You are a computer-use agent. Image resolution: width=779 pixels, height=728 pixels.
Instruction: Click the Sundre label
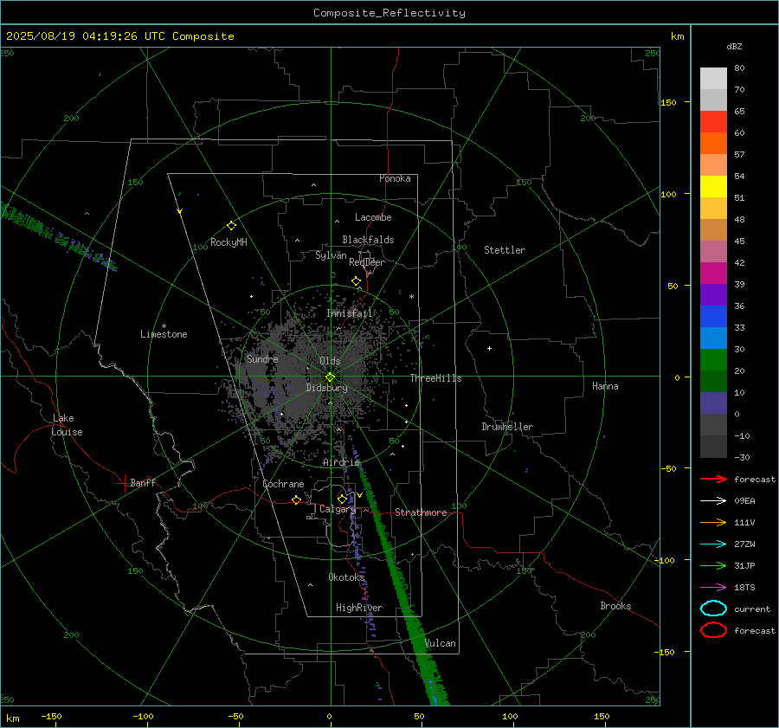pos(262,358)
